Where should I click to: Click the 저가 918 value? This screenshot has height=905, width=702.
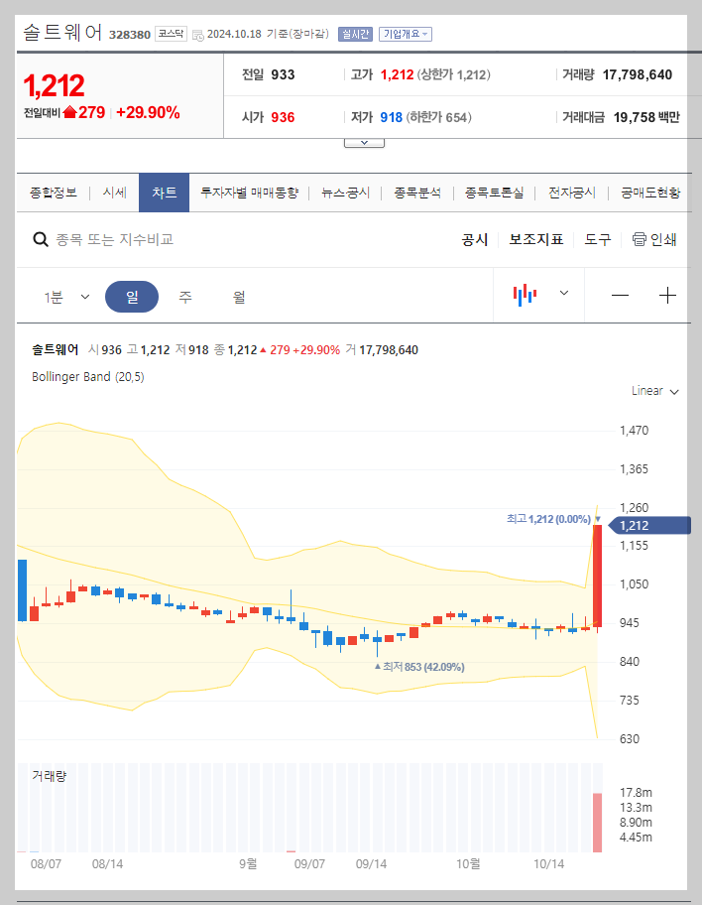pos(391,118)
